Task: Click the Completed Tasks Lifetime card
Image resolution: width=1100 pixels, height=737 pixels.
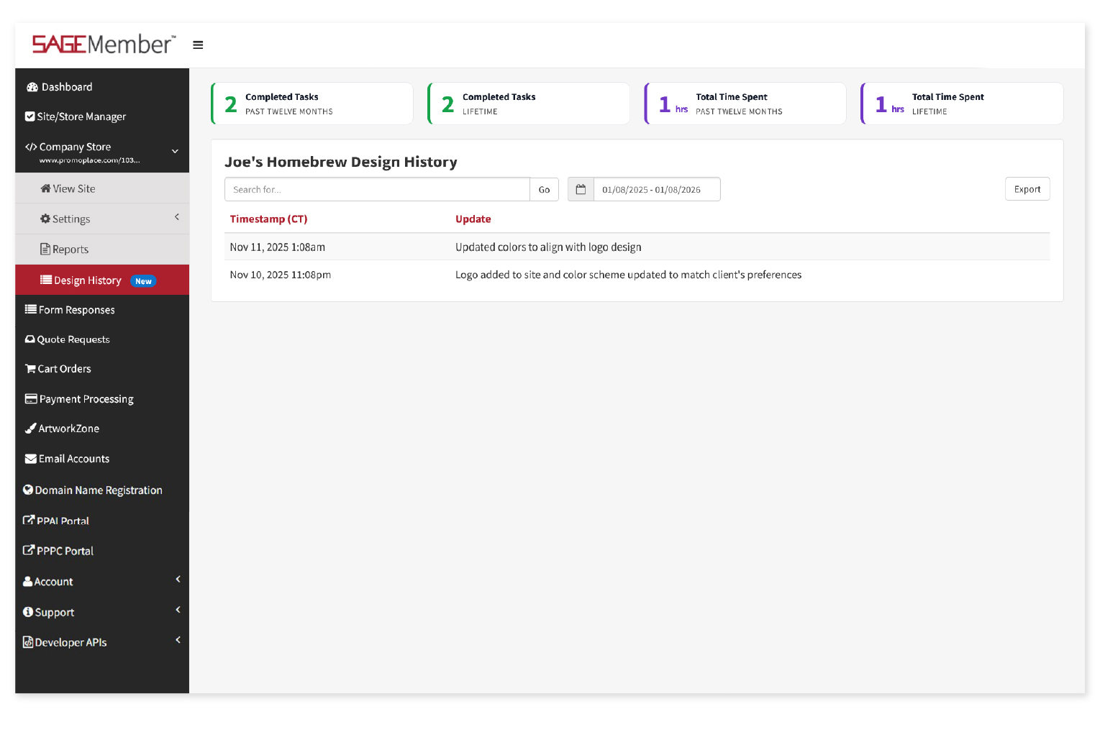Action: (529, 104)
